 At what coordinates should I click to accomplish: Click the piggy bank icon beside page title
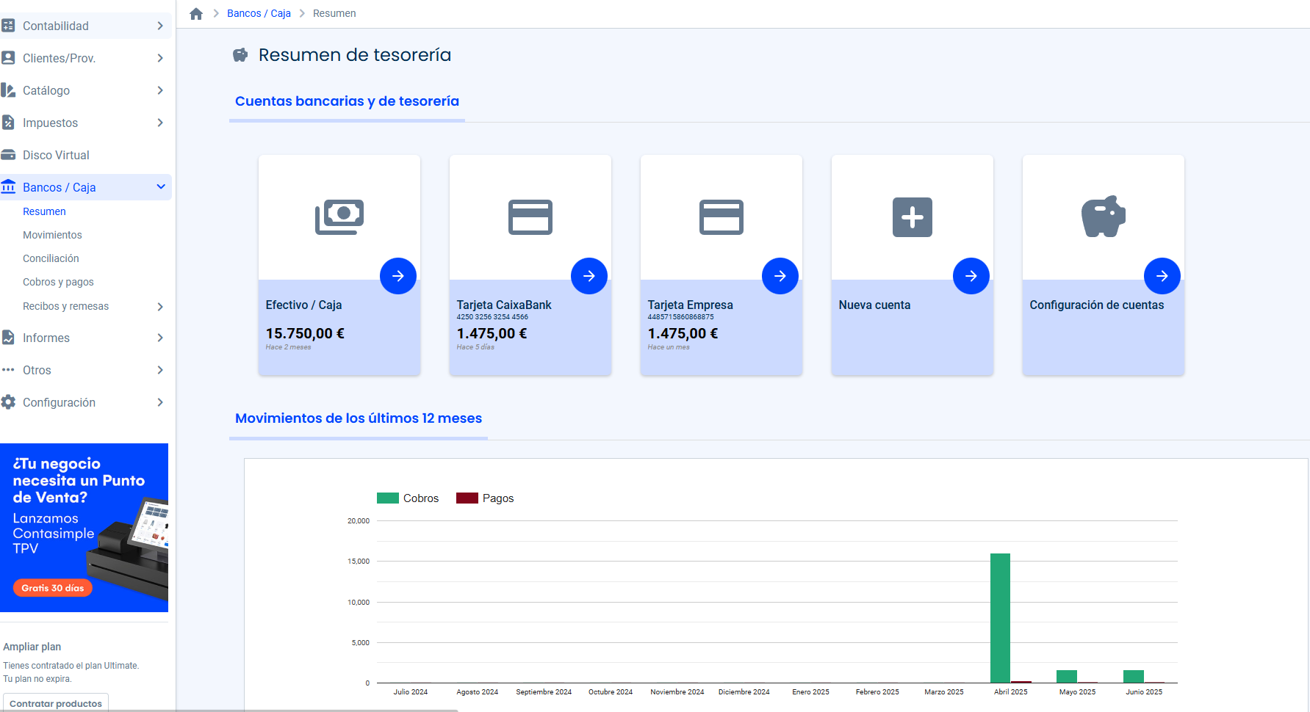(x=240, y=55)
